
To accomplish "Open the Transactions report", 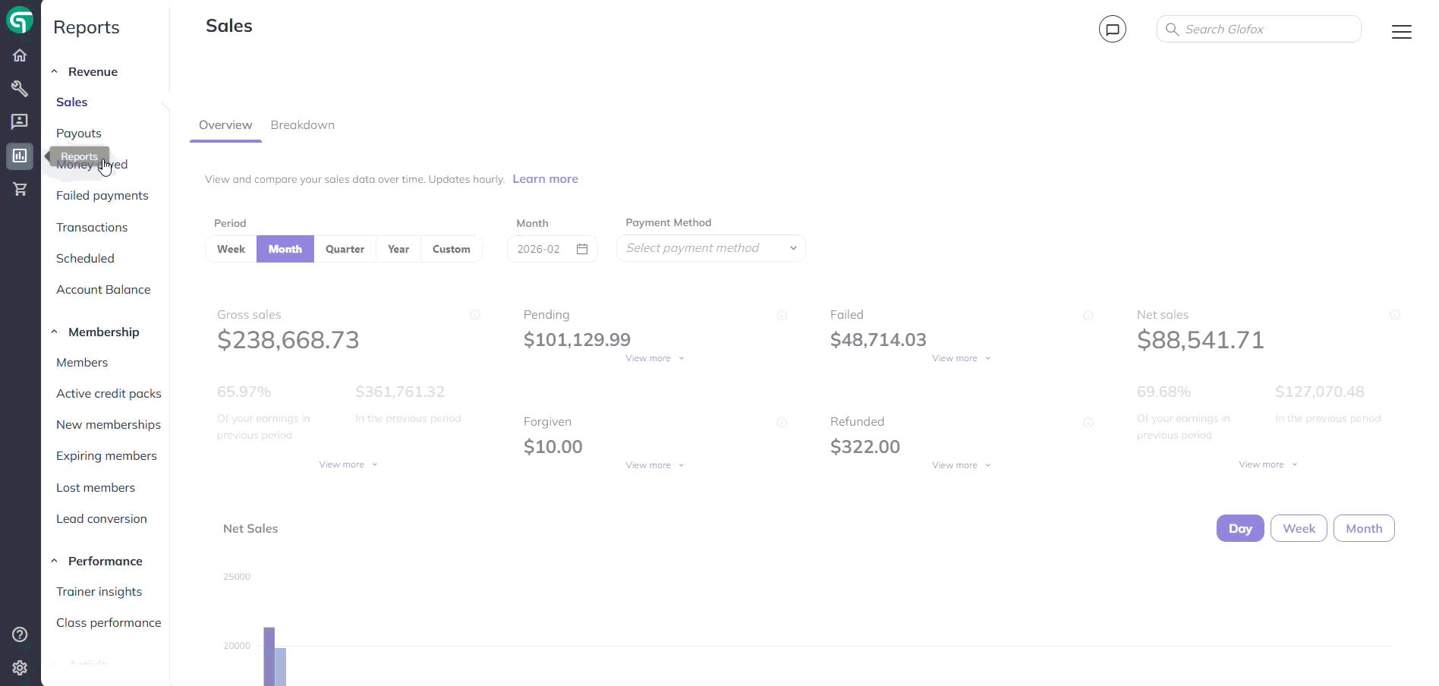I will click(92, 228).
